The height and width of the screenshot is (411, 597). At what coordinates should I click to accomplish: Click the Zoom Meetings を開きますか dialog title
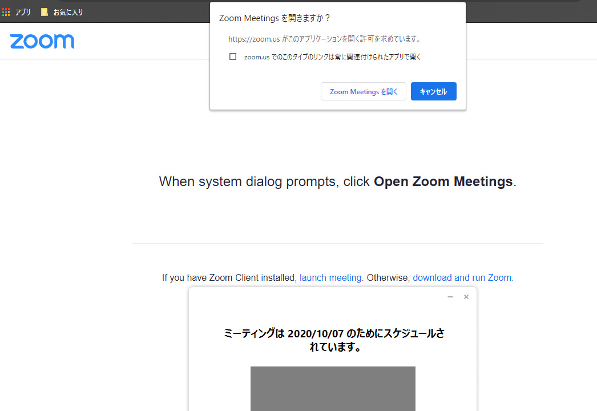click(x=274, y=18)
